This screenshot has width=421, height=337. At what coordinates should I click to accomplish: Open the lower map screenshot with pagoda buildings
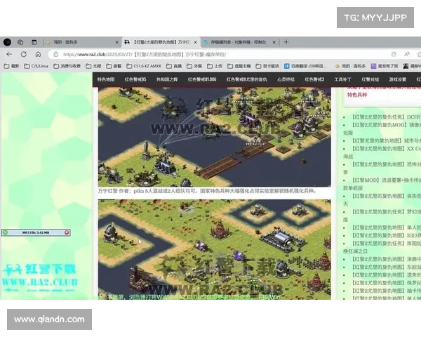(x=214, y=249)
